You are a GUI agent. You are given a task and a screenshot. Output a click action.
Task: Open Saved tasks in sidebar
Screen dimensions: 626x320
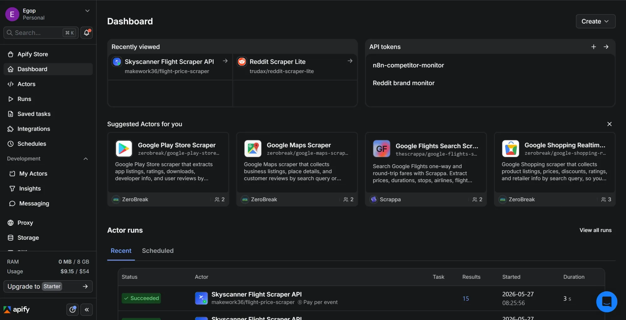(48, 114)
